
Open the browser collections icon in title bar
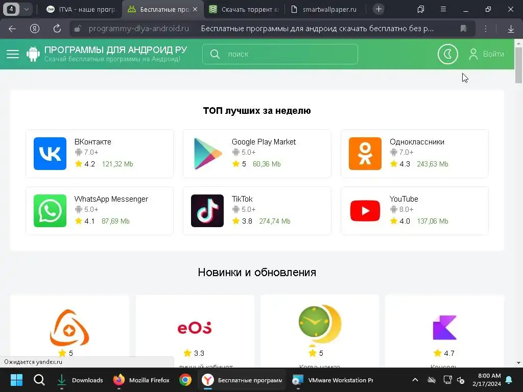pos(421,9)
